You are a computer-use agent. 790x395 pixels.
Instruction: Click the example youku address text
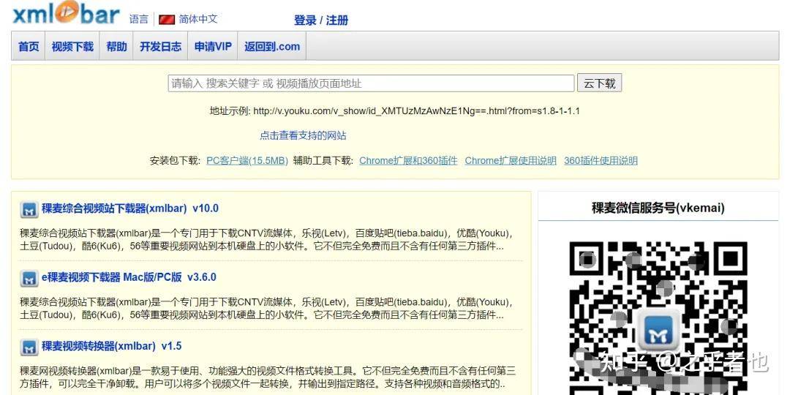(416, 111)
